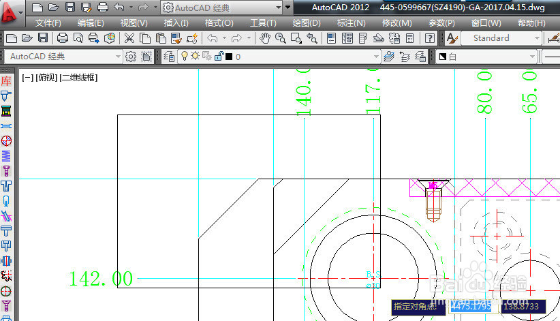This screenshot has width=560, height=321.
Task: Open the QuickCalc calculator icon
Action: pyautogui.click(x=409, y=38)
